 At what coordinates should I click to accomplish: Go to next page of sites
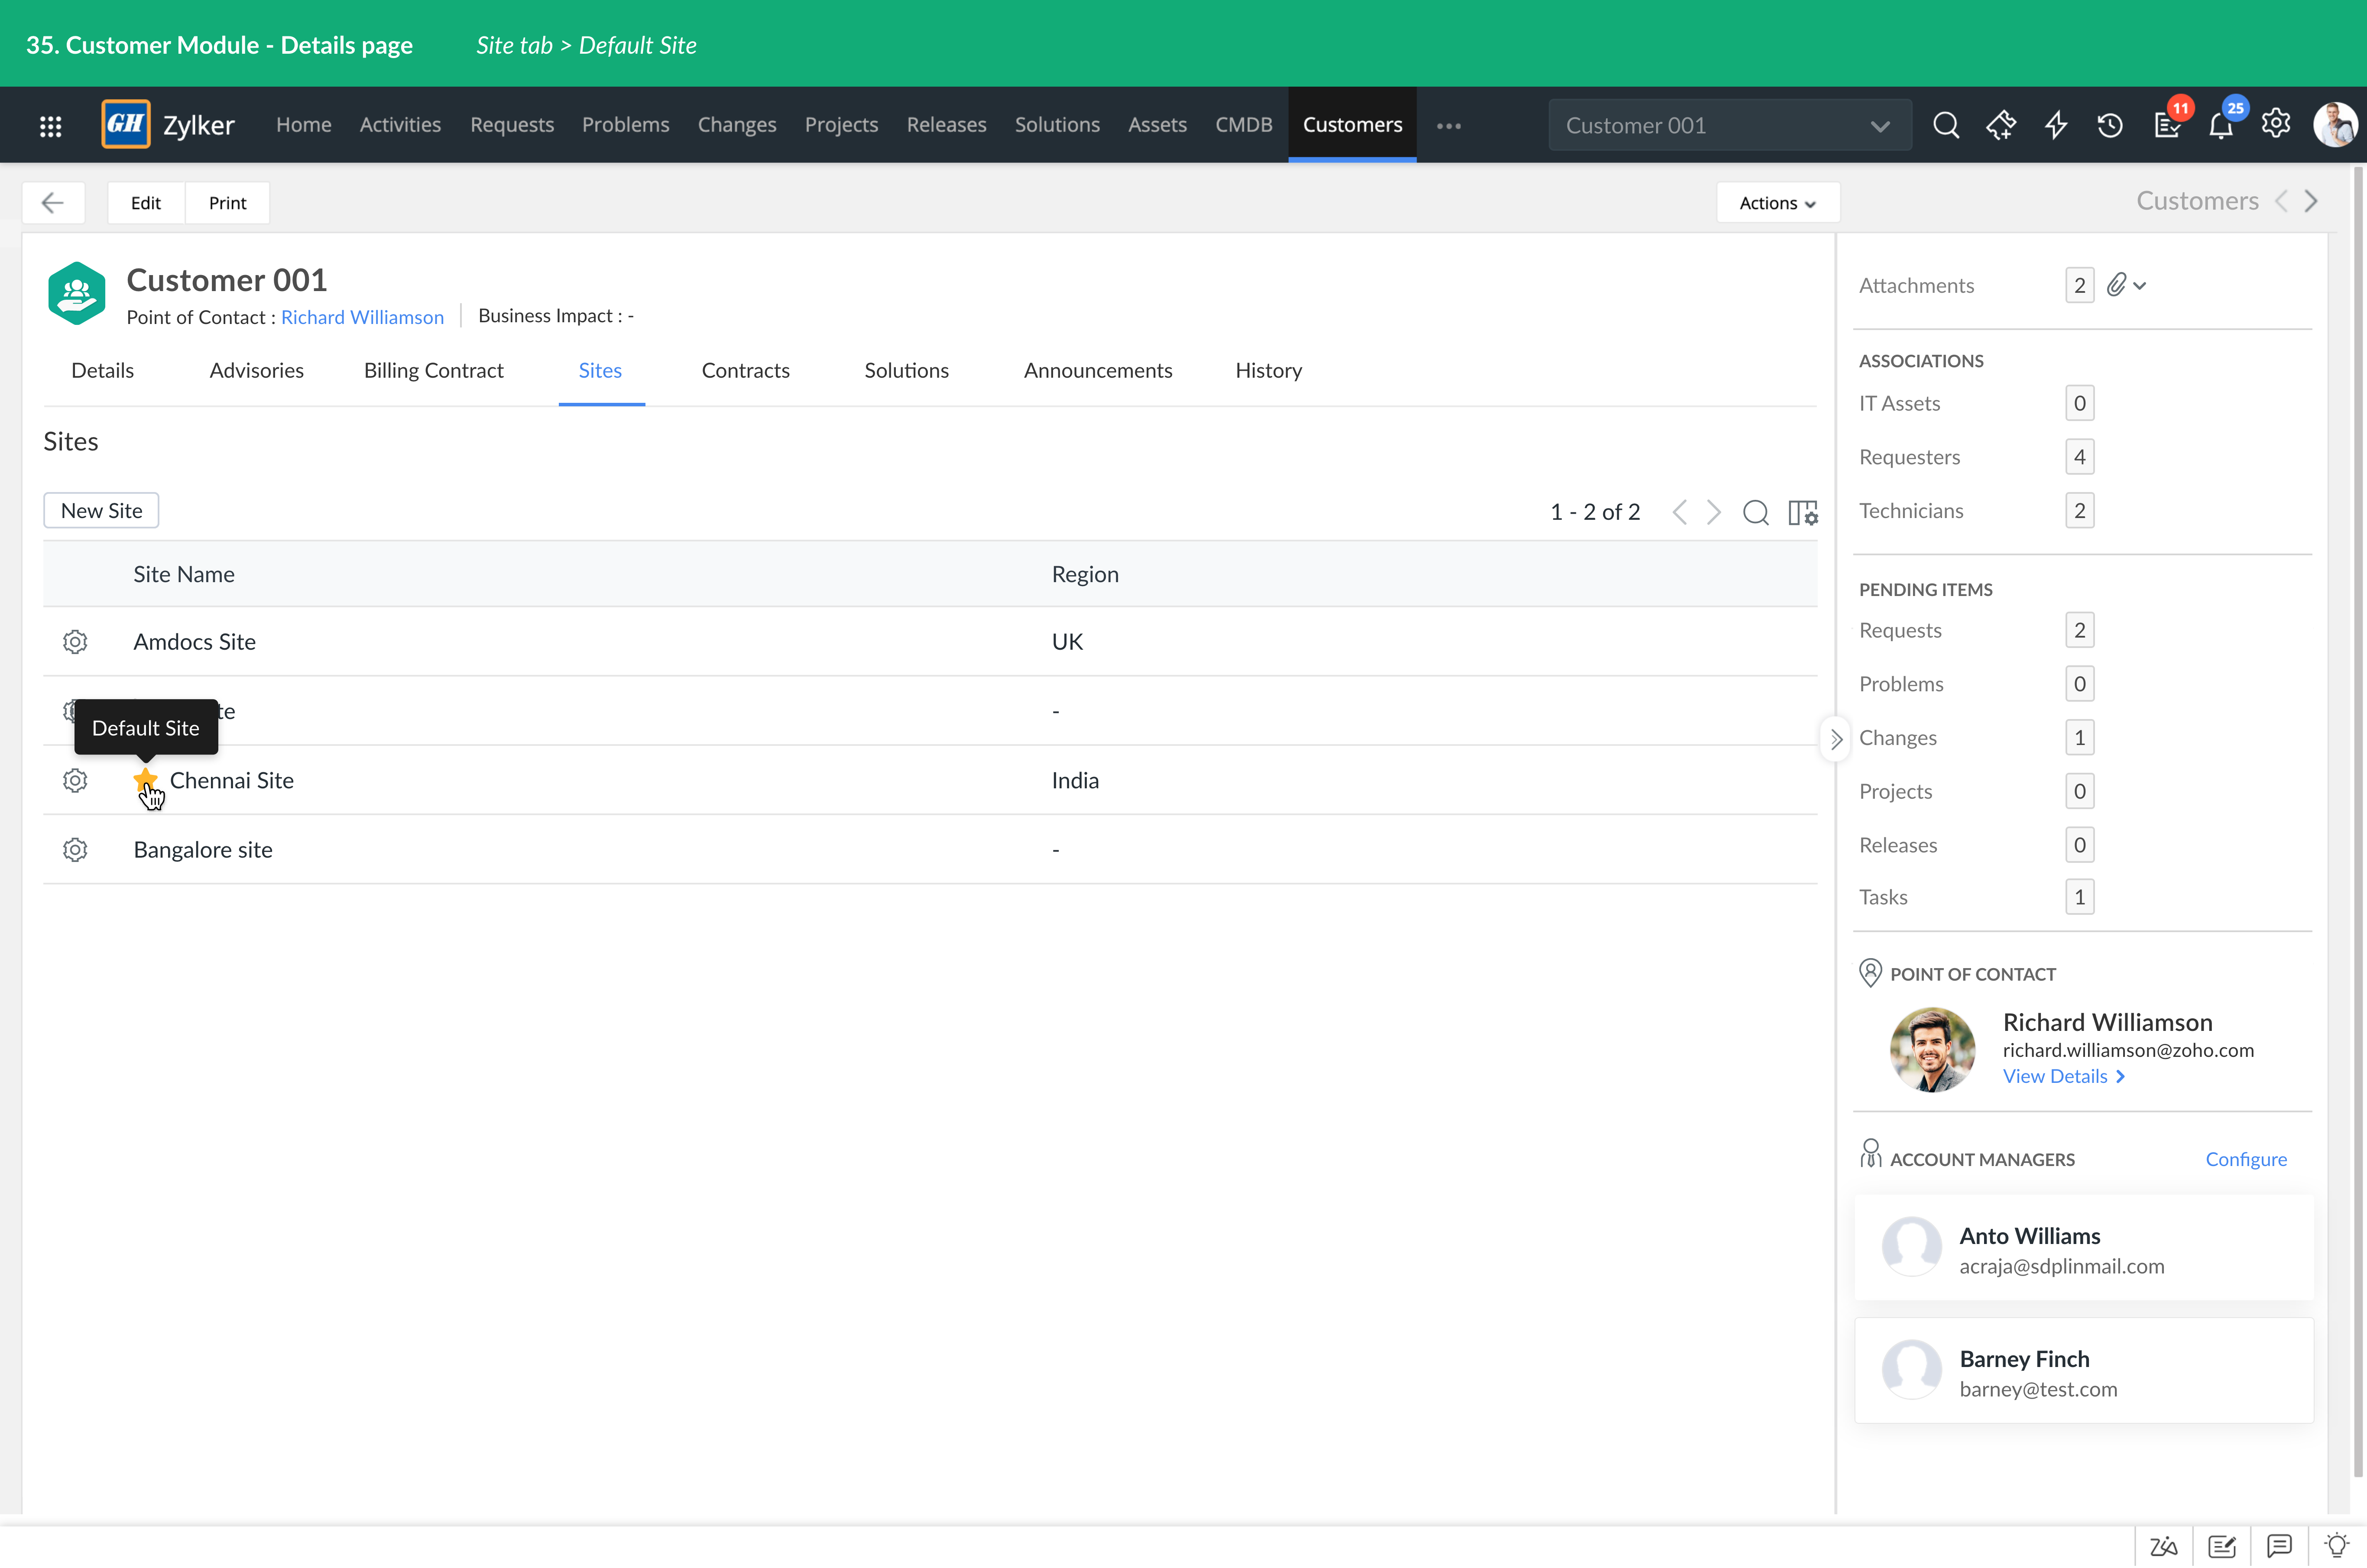click(x=1714, y=512)
